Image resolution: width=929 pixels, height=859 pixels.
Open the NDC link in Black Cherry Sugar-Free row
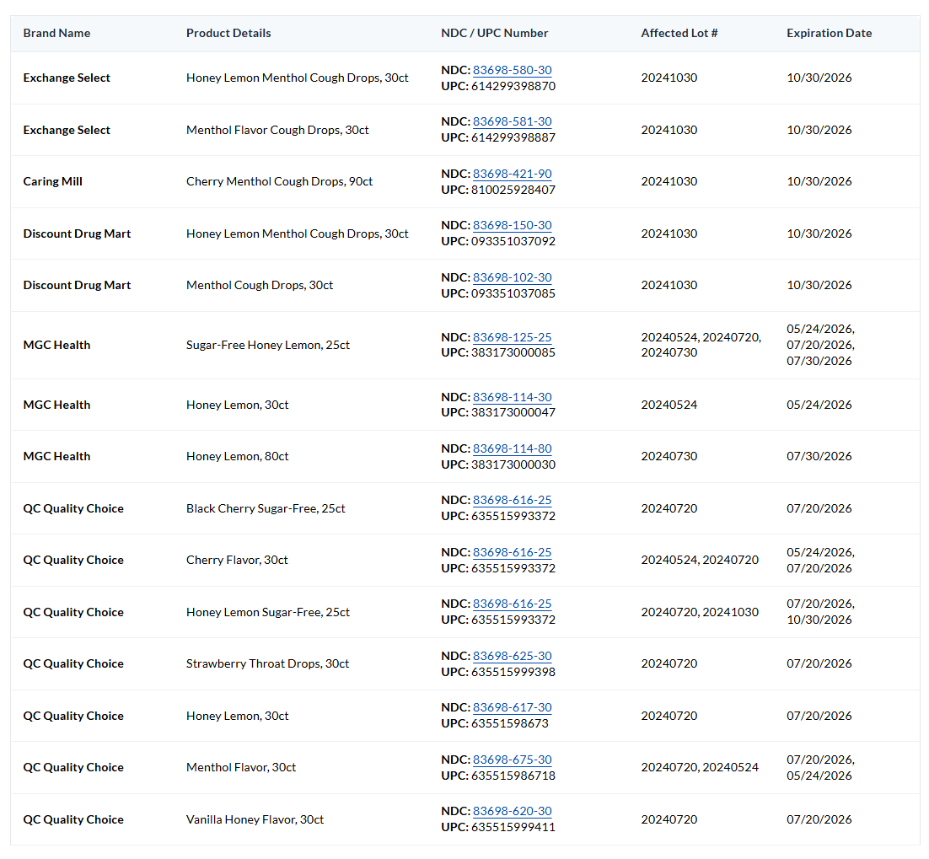pos(512,500)
